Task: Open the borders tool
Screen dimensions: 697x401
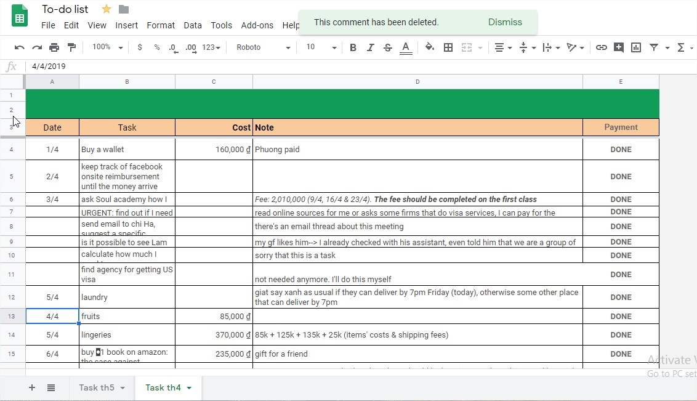Action: point(448,47)
